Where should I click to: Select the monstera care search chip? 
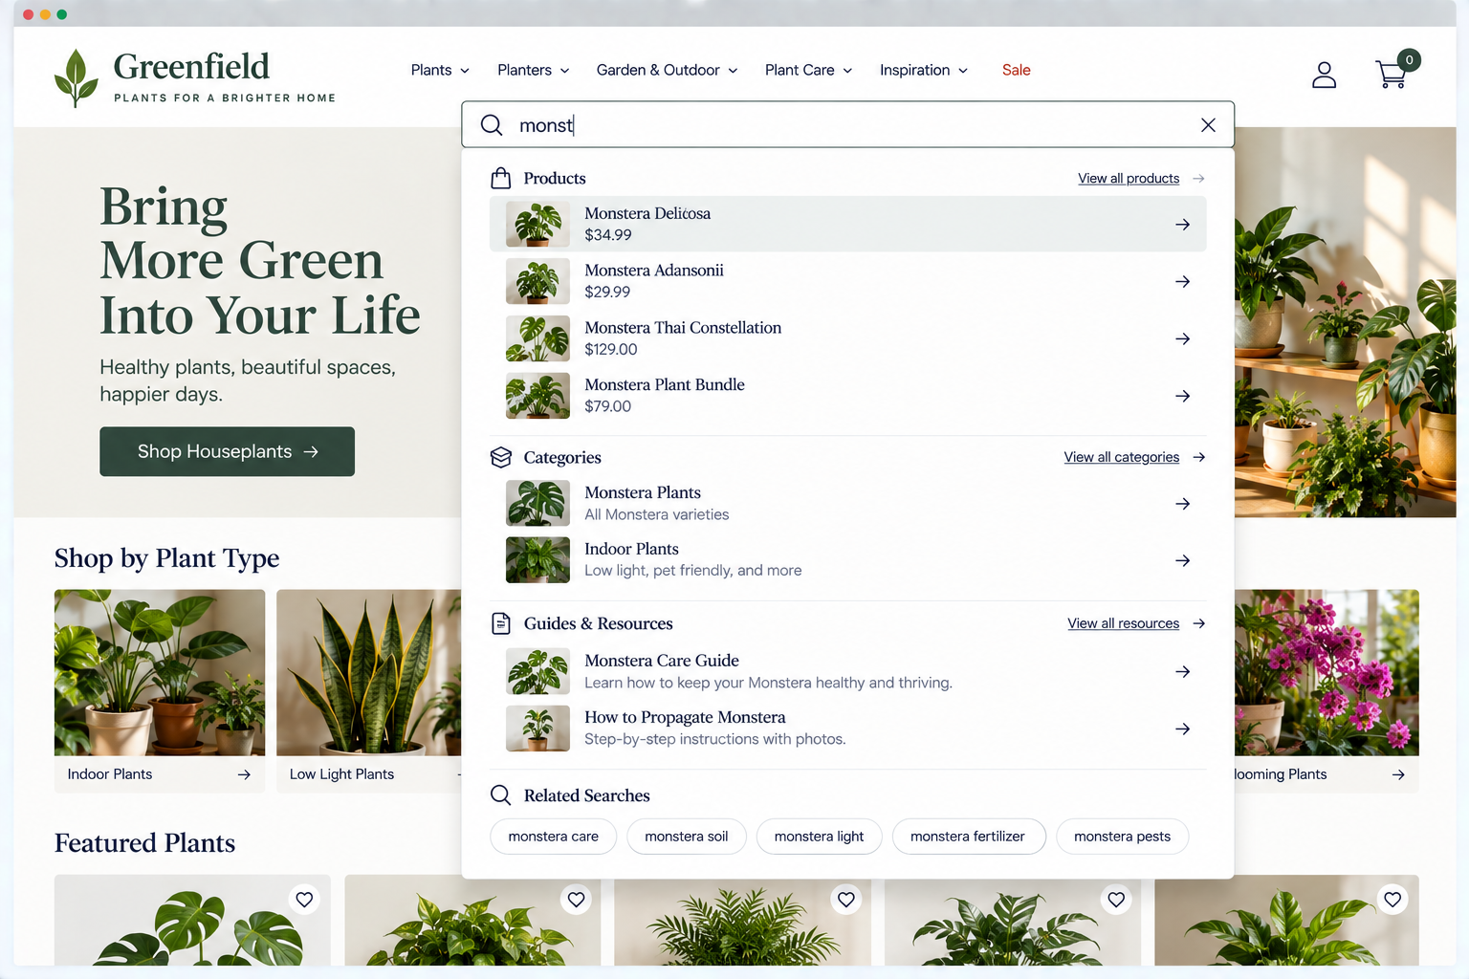coord(553,837)
